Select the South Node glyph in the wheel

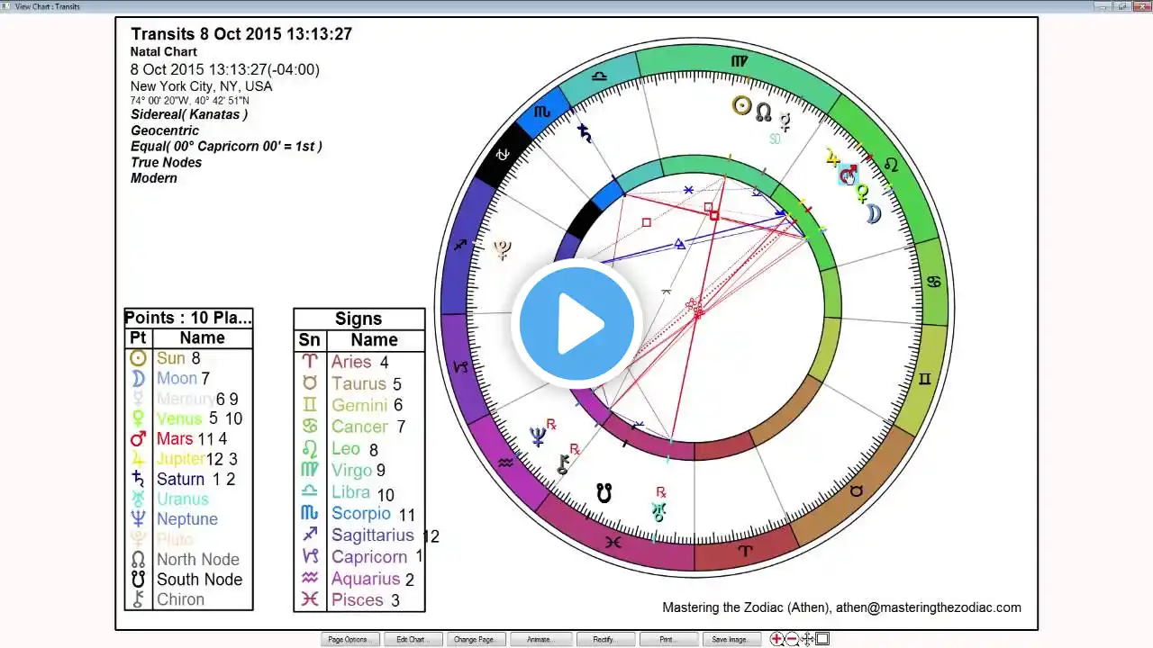pos(604,493)
